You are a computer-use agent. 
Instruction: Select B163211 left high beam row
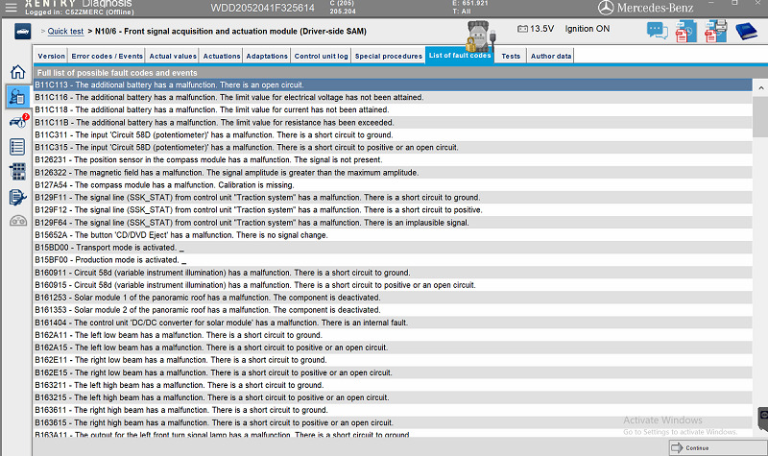pyautogui.click(x=393, y=385)
